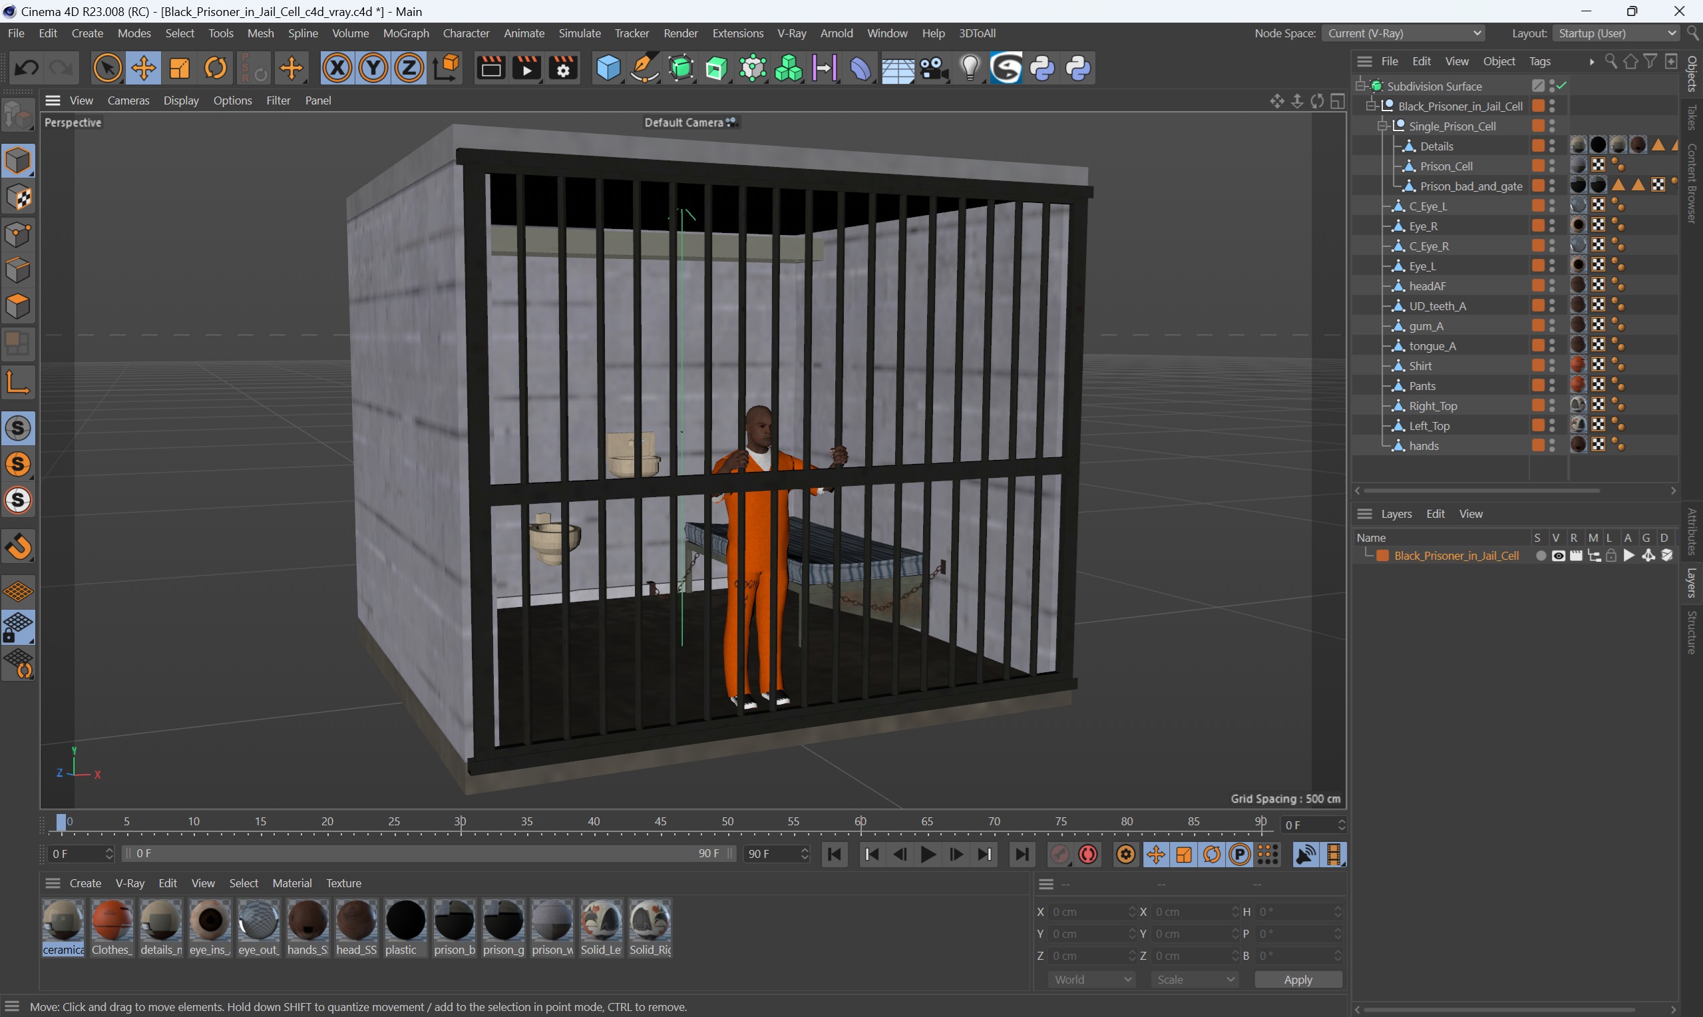Open the Node Space dropdown
Screen dimensions: 1703x1017
(x=1404, y=33)
